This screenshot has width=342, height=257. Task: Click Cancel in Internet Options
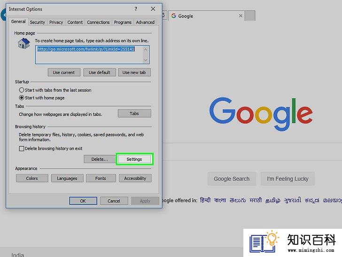point(114,201)
